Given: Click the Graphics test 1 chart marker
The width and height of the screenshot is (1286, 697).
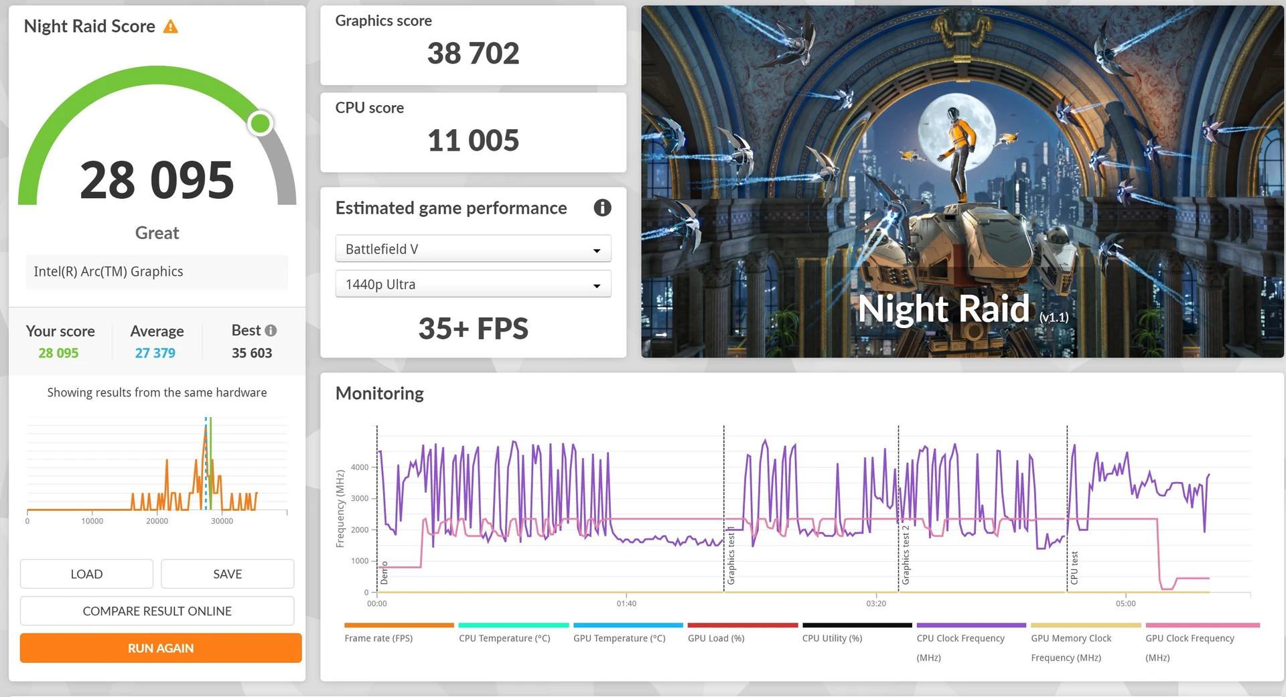Looking at the screenshot, I should click(x=731, y=555).
